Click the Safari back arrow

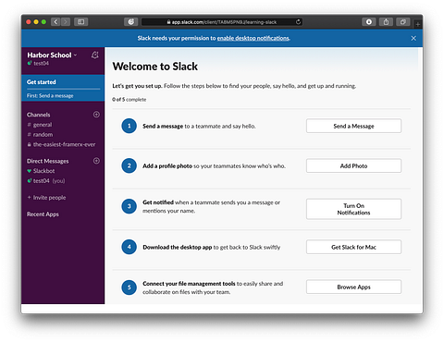pyautogui.click(x=55, y=22)
